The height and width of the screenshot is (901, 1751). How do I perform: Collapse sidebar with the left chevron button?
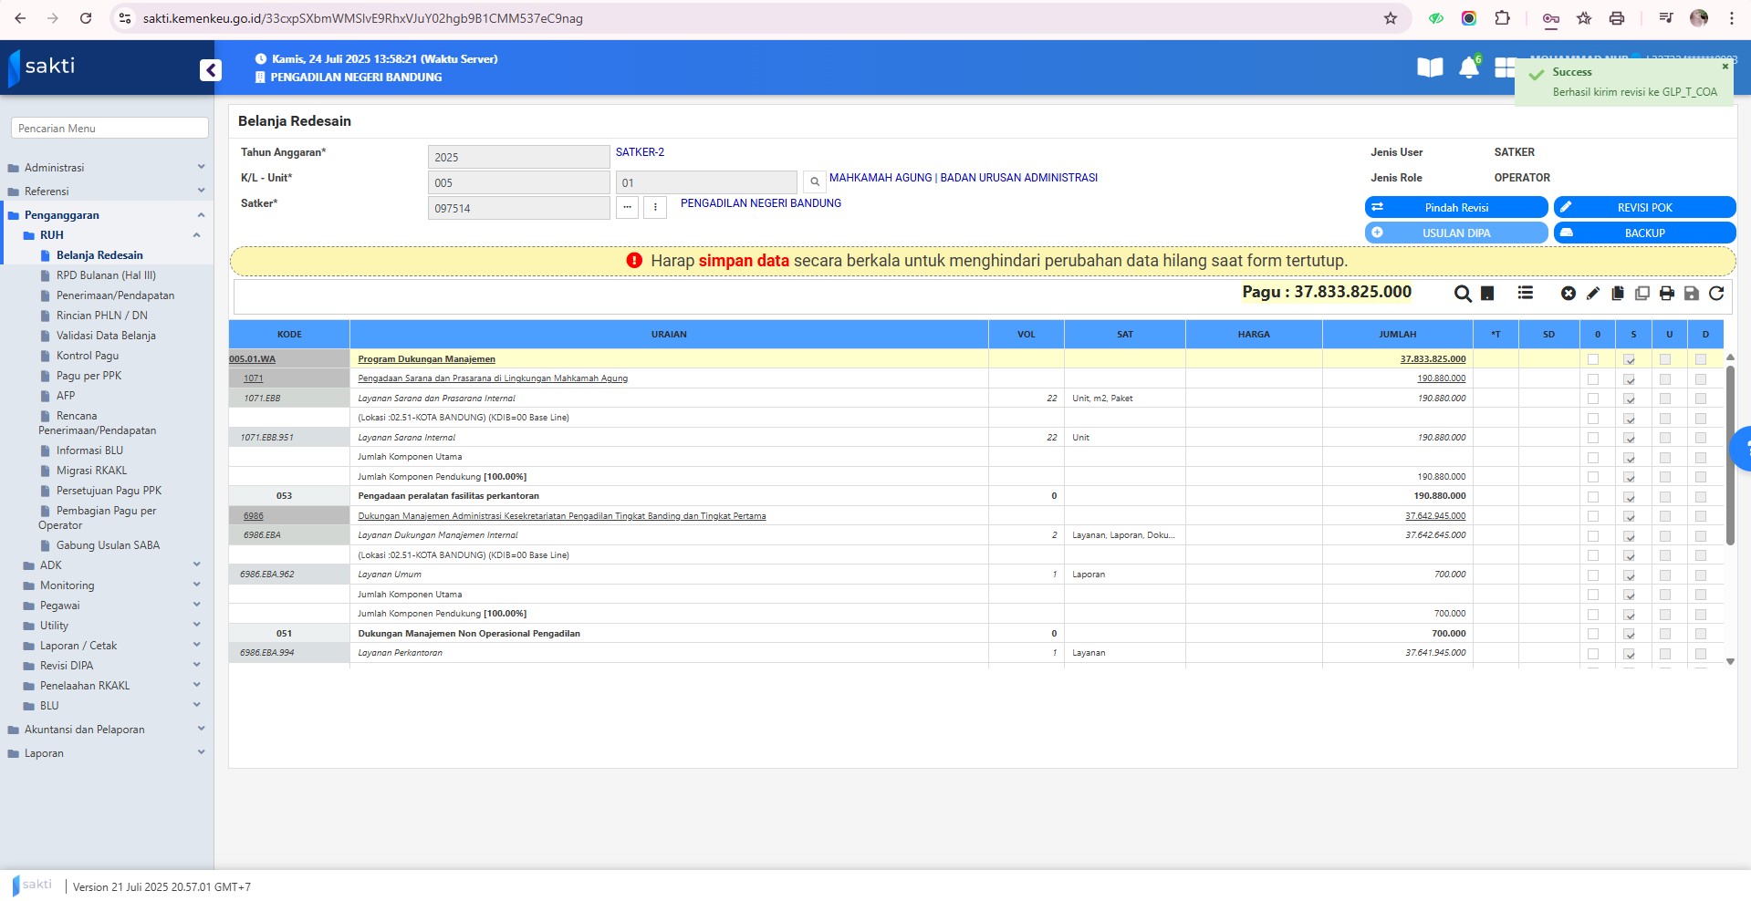point(211,70)
